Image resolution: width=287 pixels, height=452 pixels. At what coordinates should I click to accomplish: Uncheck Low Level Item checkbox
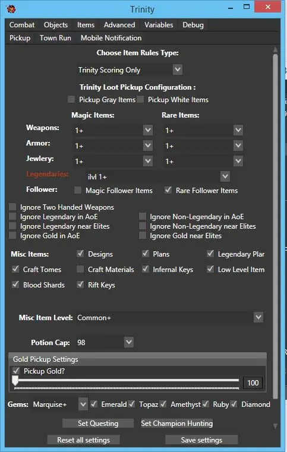pyautogui.click(x=210, y=269)
